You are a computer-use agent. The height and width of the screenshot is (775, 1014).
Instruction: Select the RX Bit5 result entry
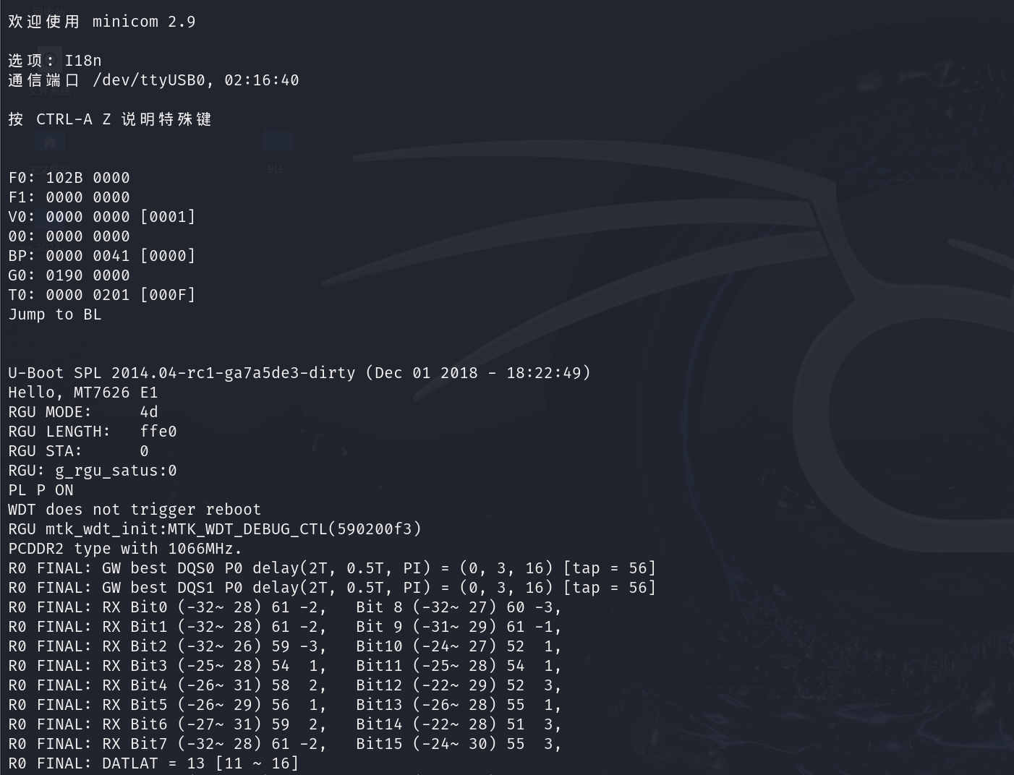[x=214, y=705]
